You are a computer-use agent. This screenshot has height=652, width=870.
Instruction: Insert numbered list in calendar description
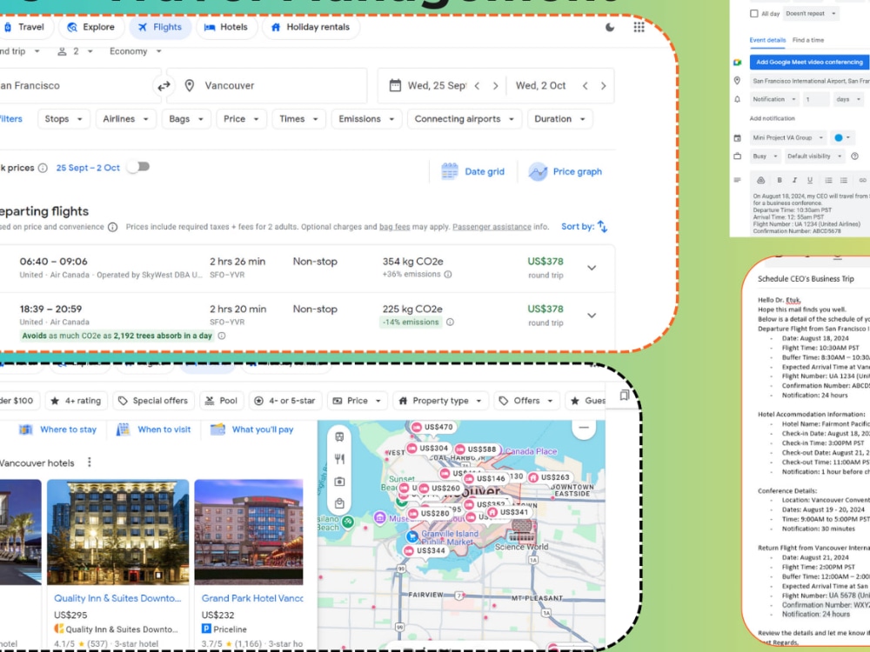828,180
